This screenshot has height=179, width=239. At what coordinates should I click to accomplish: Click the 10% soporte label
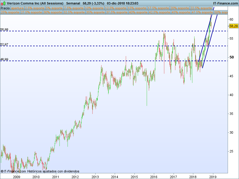pos(94,8)
